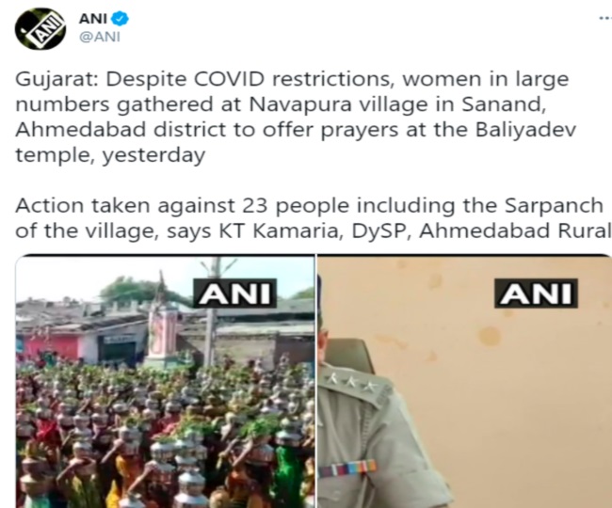The height and width of the screenshot is (508, 612).
Task: Open the crowd procession photo
Action: 165,381
